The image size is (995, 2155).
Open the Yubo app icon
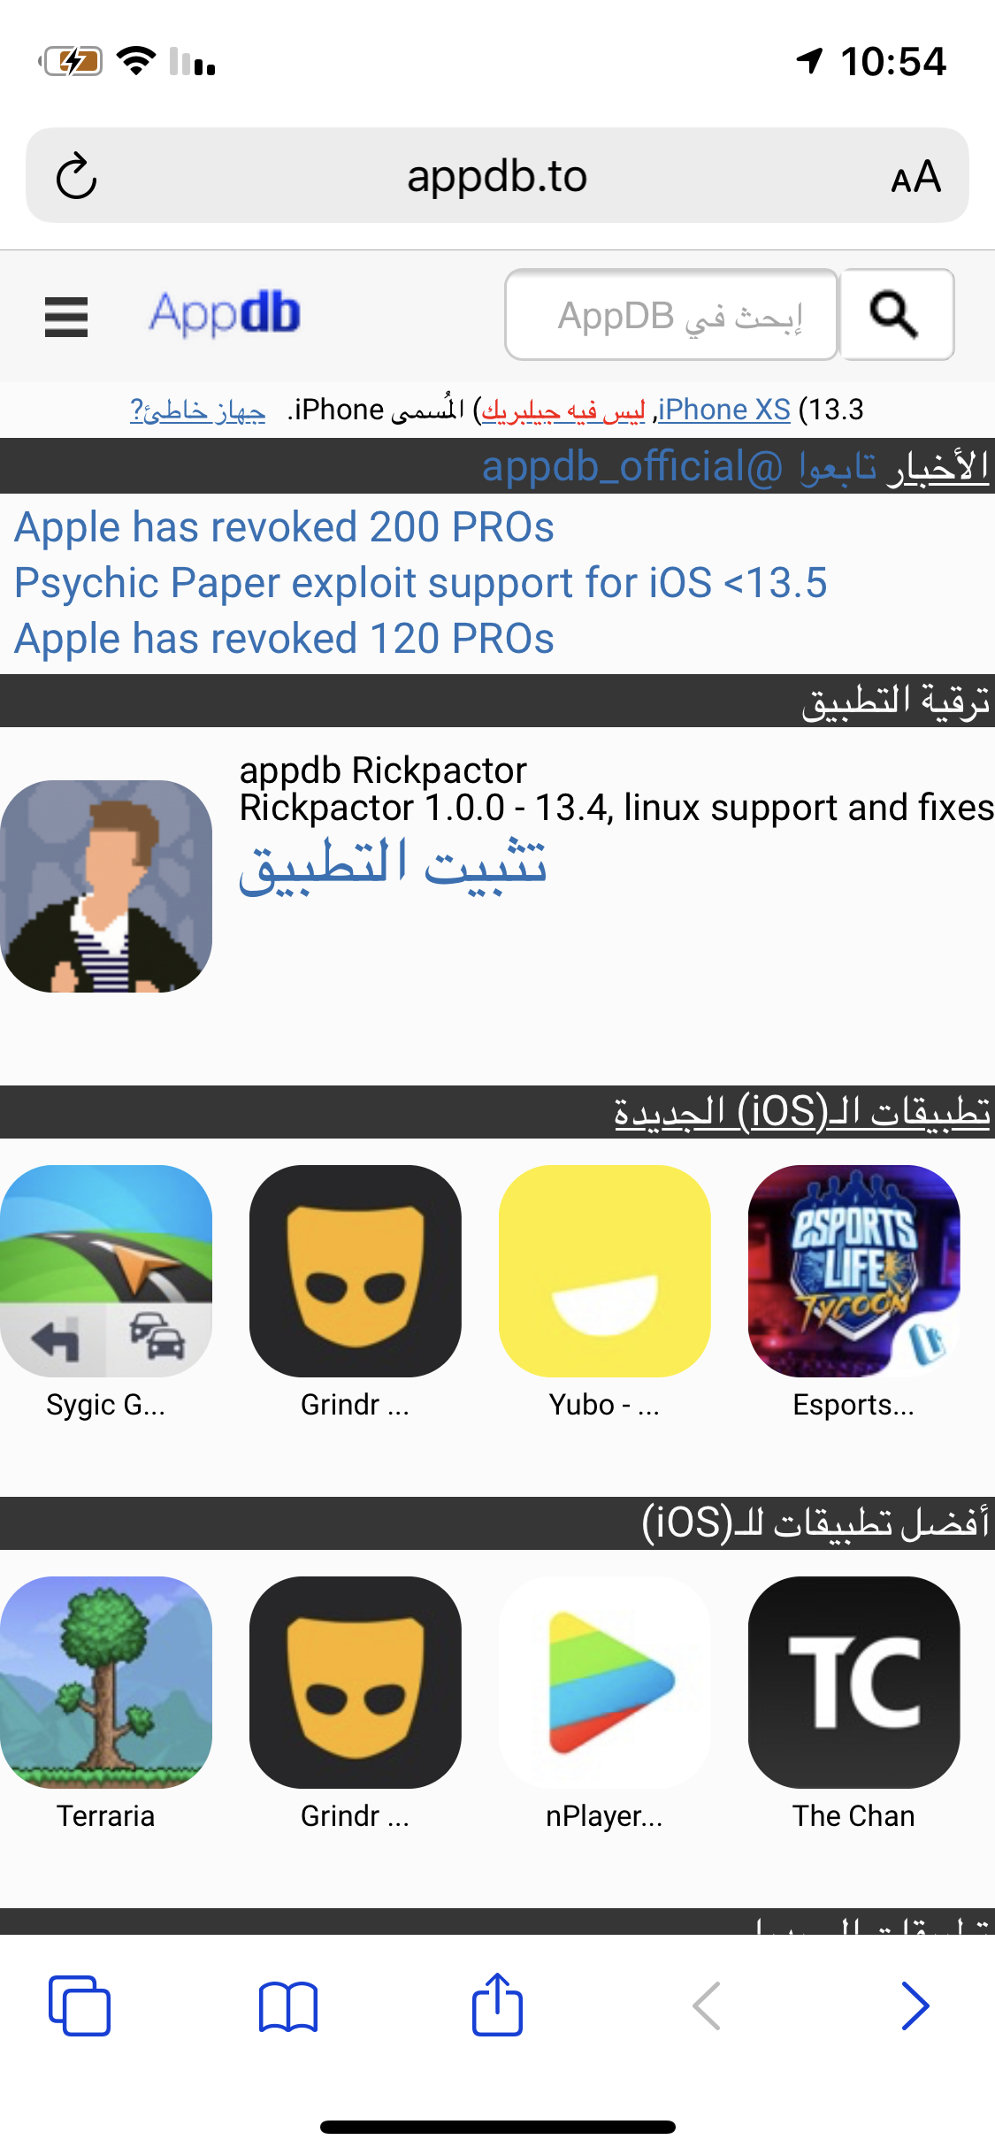[605, 1270]
